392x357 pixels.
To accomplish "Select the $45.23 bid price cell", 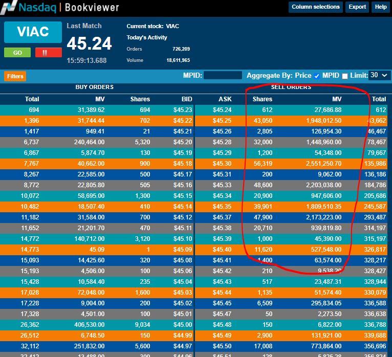I will pos(183,110).
